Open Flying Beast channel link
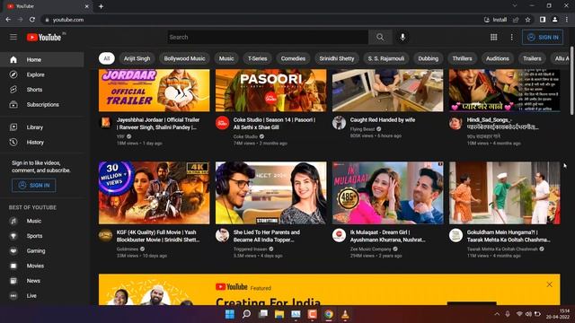The width and height of the screenshot is (575, 323). (x=362, y=129)
